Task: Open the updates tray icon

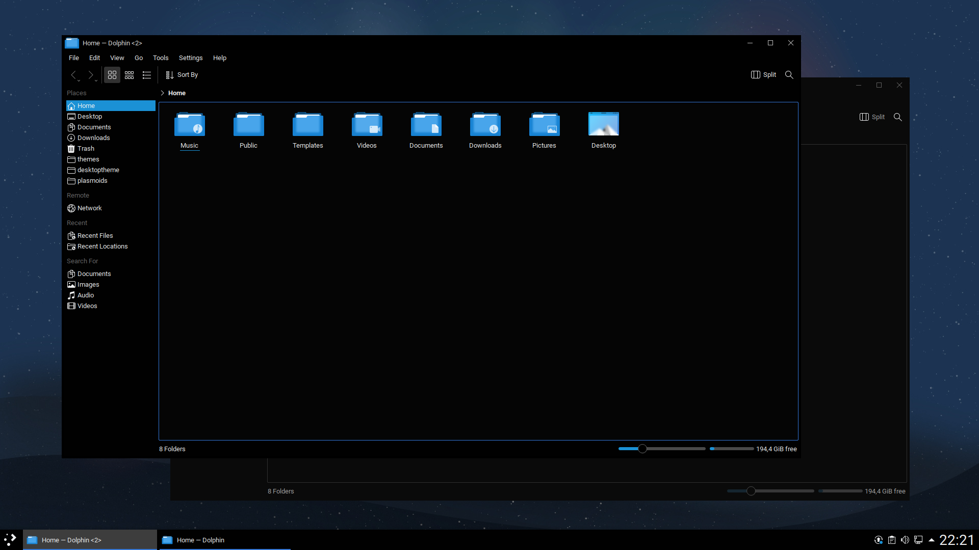Action: pos(879,540)
